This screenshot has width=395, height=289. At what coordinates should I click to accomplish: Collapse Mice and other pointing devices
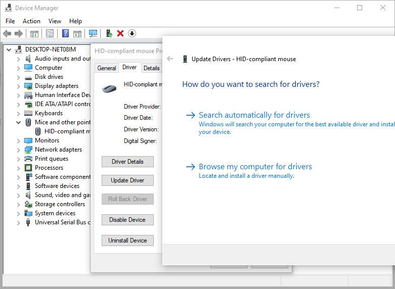18,122
